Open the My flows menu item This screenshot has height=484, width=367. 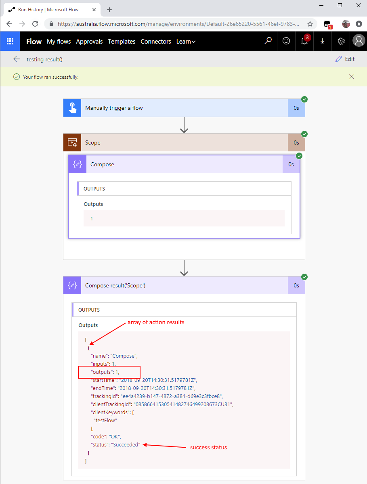click(59, 42)
